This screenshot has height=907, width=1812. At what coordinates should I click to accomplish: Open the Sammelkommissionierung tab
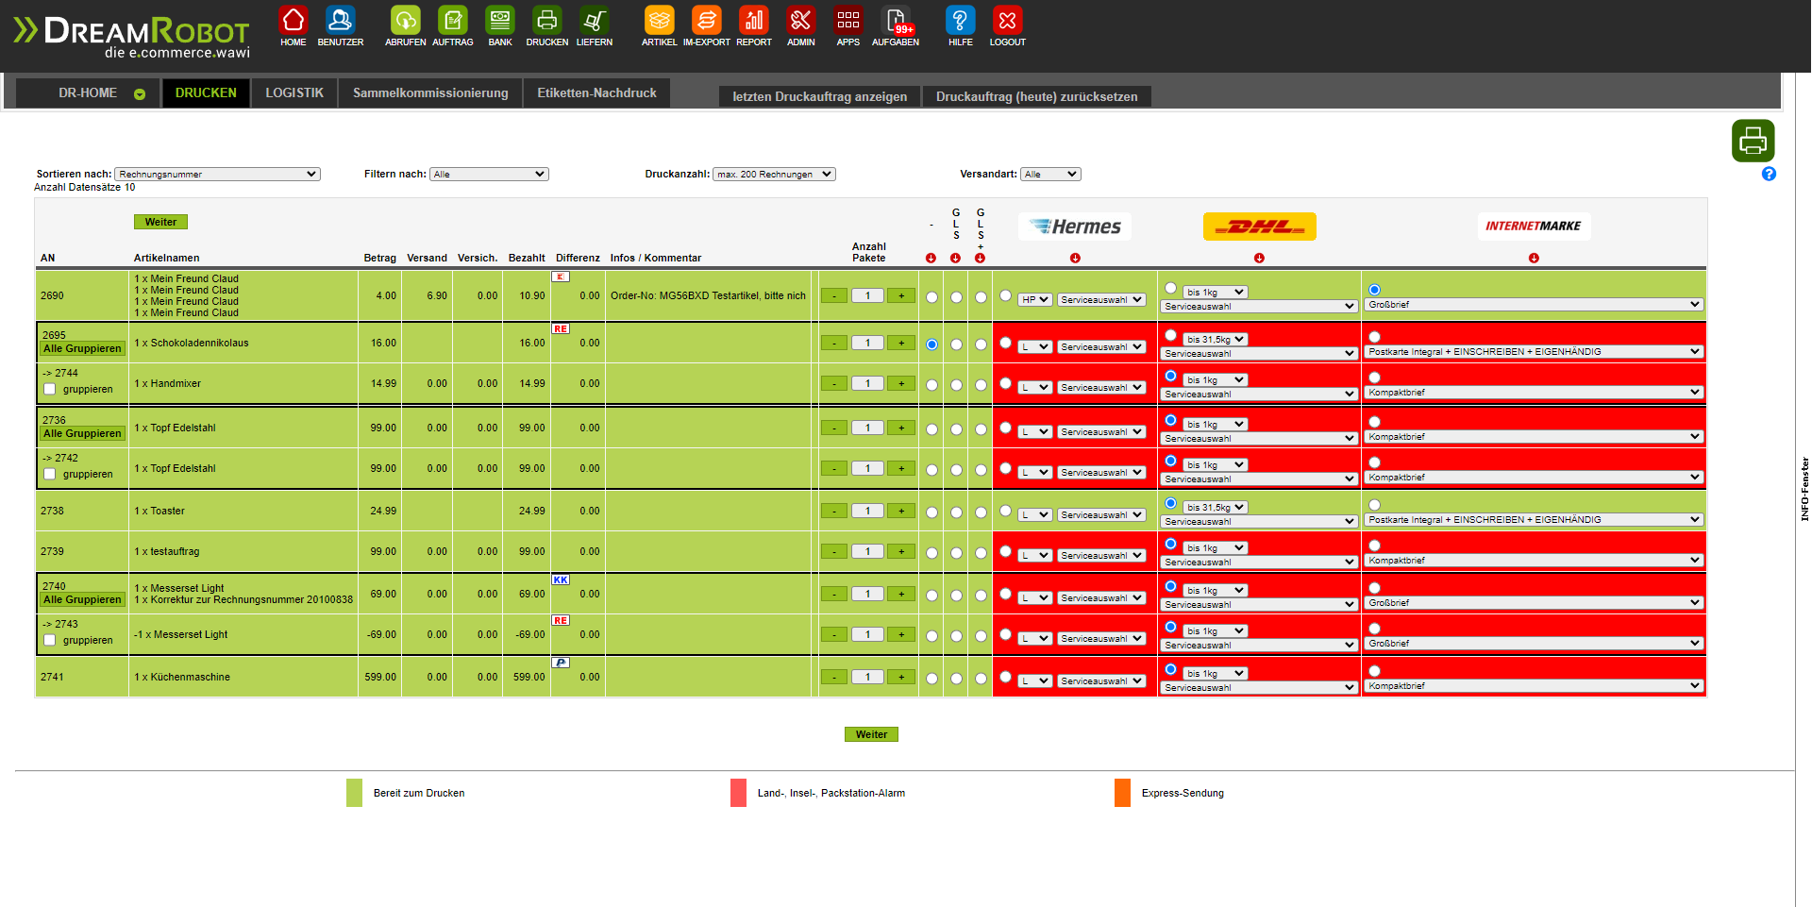coord(430,93)
